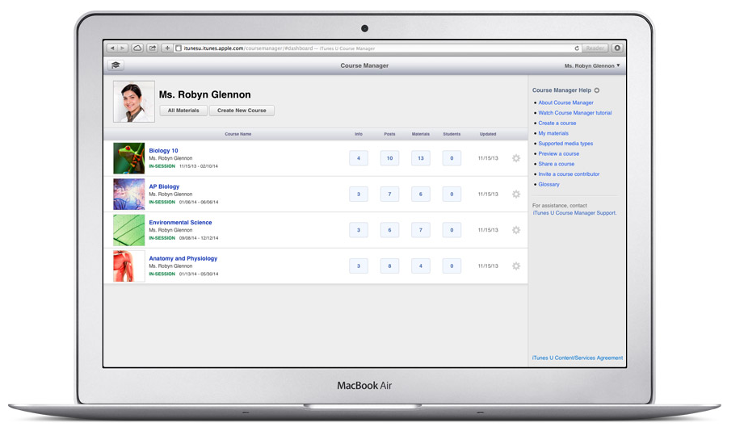Open the Environmental Science course link
The width and height of the screenshot is (744, 431).
pos(180,223)
